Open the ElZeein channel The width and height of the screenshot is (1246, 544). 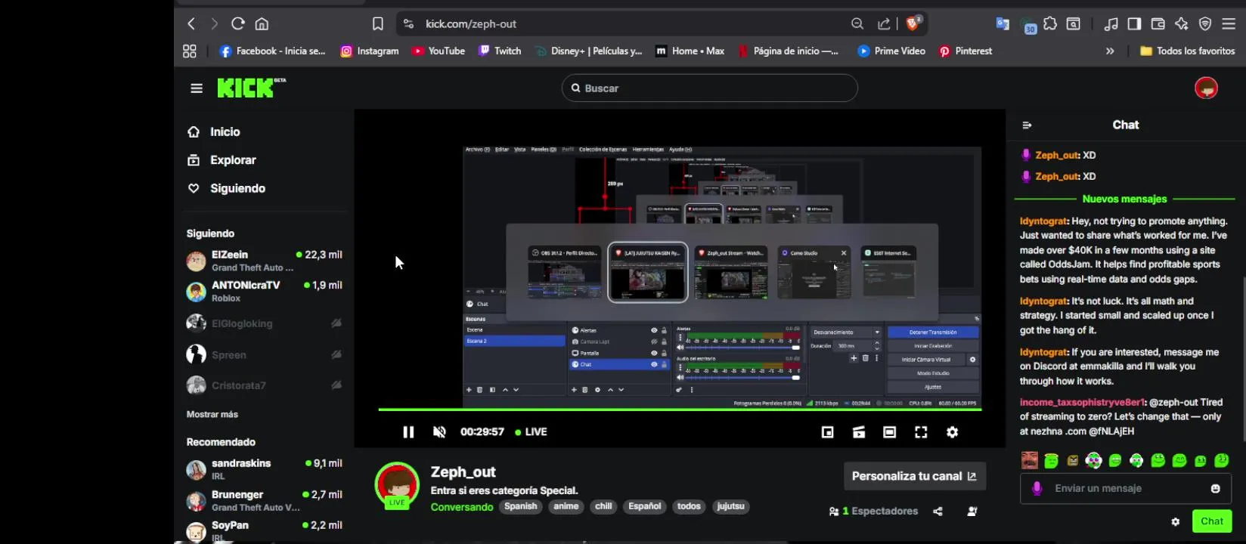point(265,261)
